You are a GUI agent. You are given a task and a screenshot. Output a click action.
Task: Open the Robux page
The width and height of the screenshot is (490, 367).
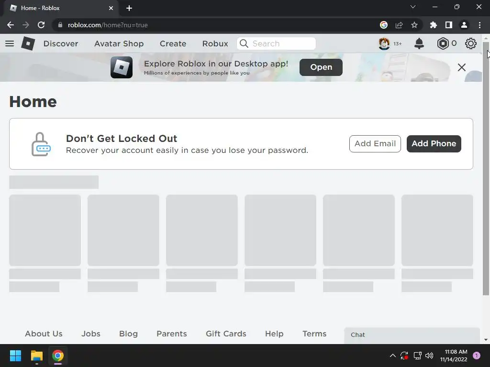coord(215,43)
